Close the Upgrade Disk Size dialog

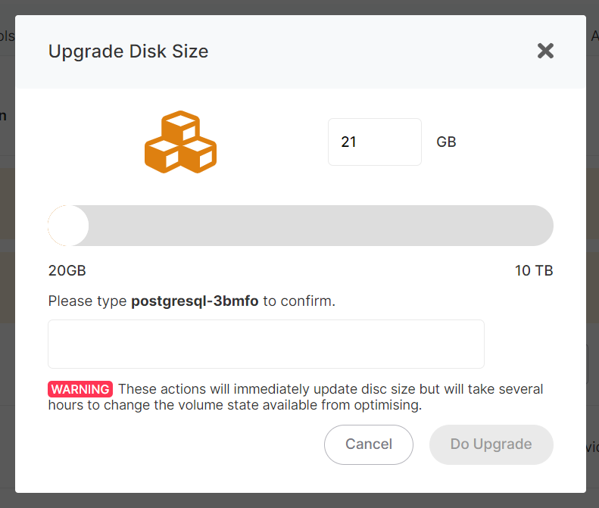tap(545, 51)
